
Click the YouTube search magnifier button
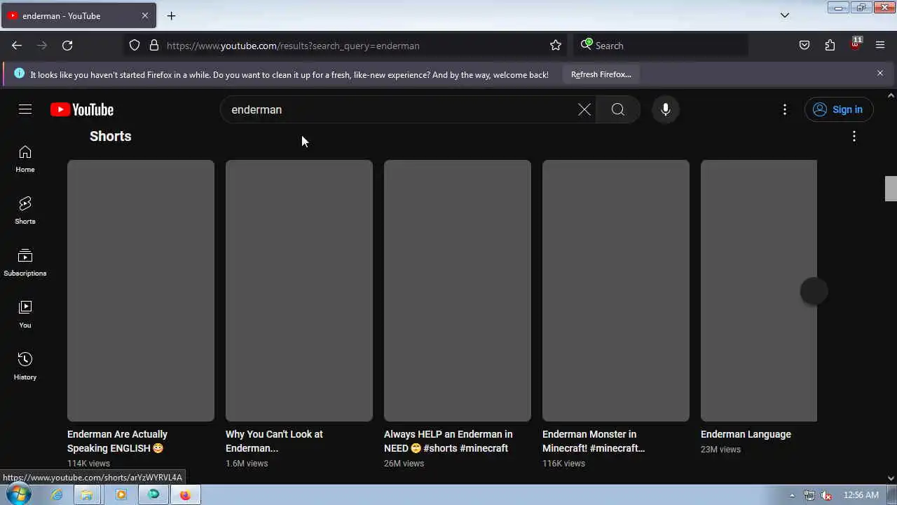tap(617, 109)
